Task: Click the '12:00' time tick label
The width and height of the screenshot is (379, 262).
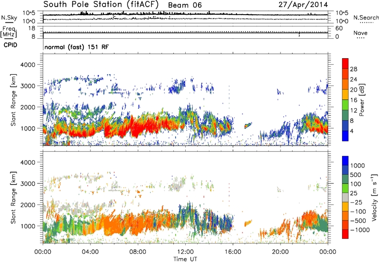Action: pyautogui.click(x=185, y=252)
